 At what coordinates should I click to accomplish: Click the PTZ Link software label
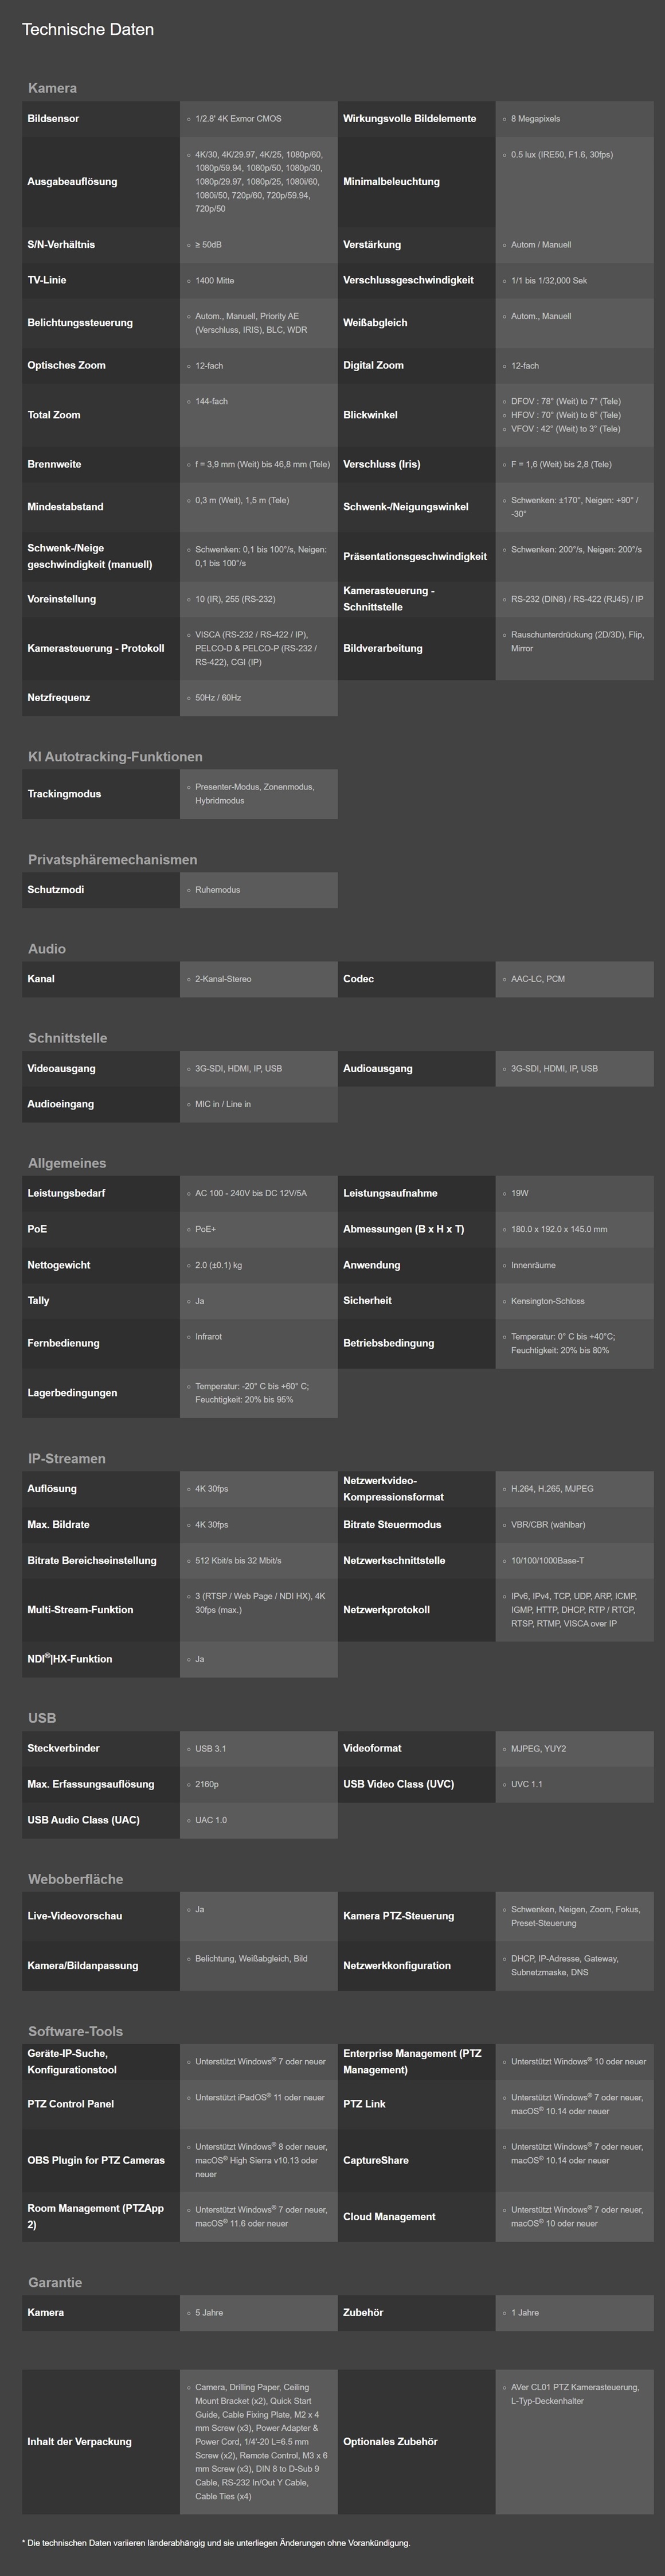click(365, 2104)
